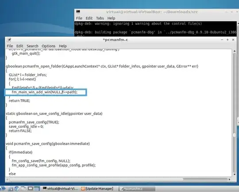Viewport: 239px width, 192px height.
Task: Click the editor's vertical scrollbar thumb
Action: point(235,135)
